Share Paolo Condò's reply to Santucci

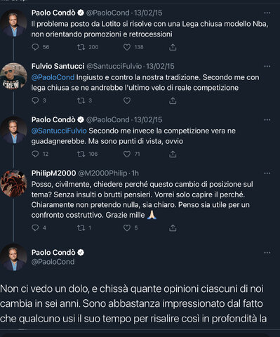(x=173, y=154)
